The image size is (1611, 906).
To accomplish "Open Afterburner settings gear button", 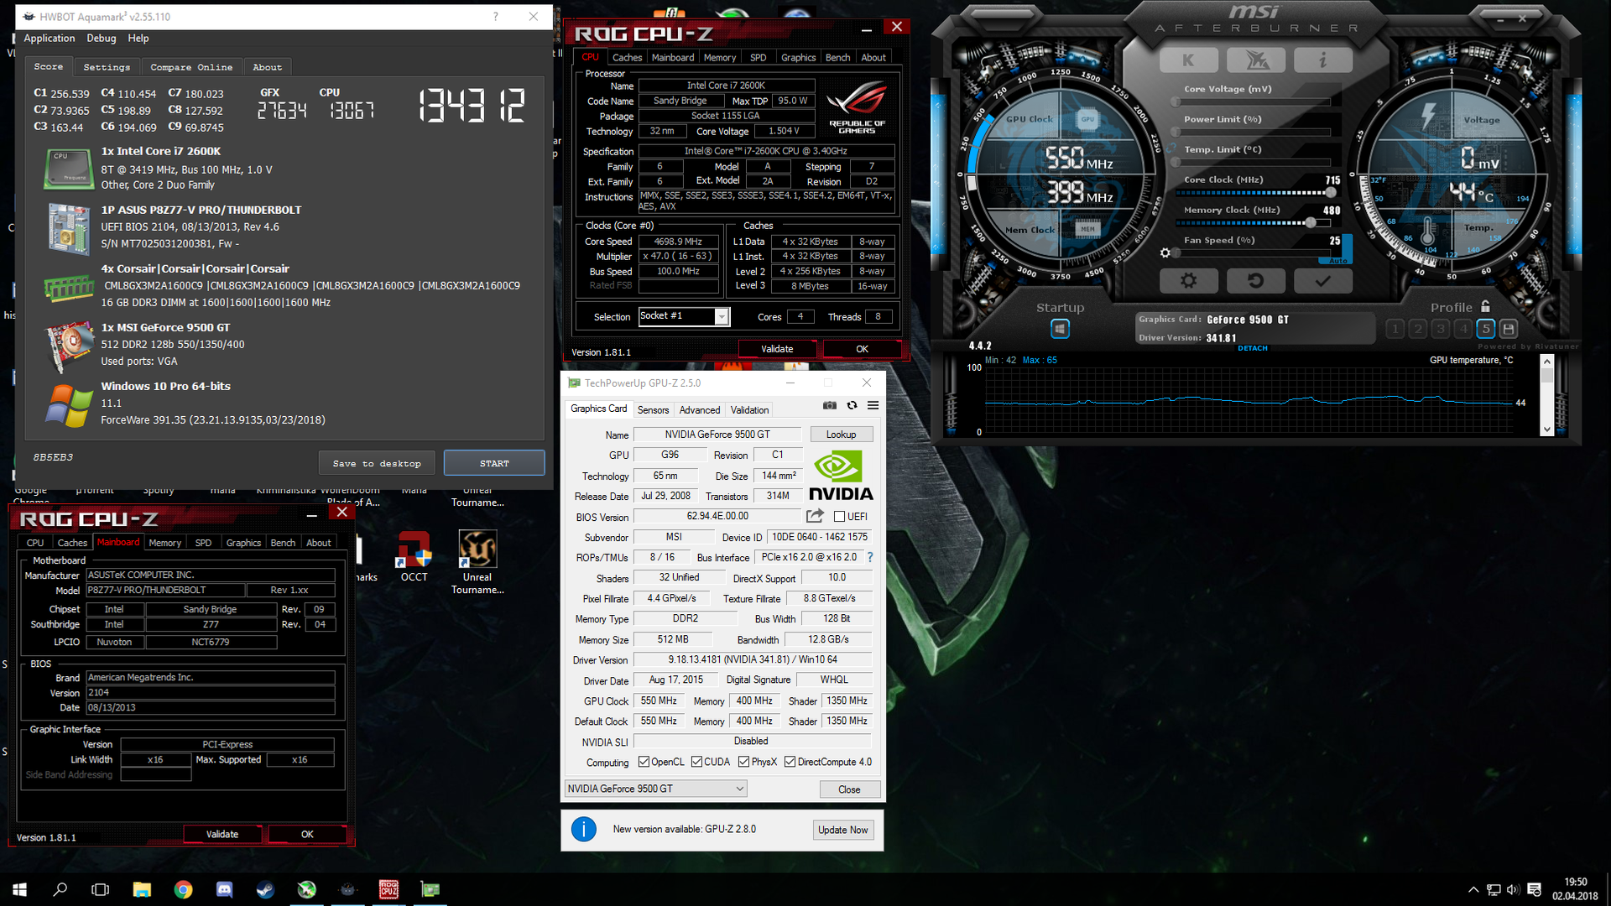I will 1188,280.
